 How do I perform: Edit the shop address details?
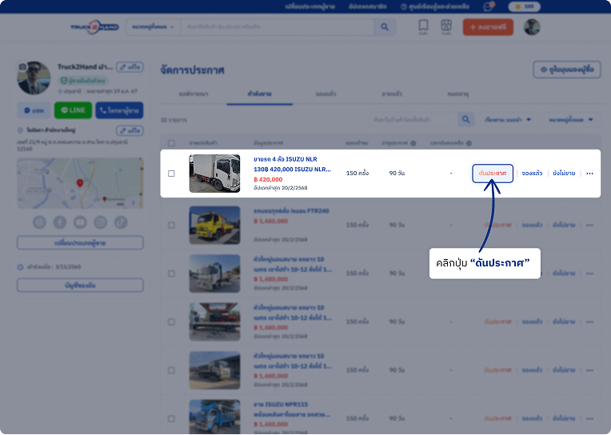[130, 130]
